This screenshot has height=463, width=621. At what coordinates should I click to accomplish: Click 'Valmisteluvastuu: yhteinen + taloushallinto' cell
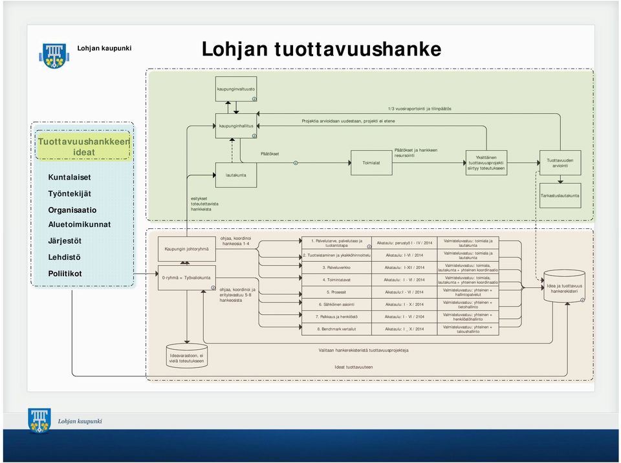pyautogui.click(x=468, y=329)
